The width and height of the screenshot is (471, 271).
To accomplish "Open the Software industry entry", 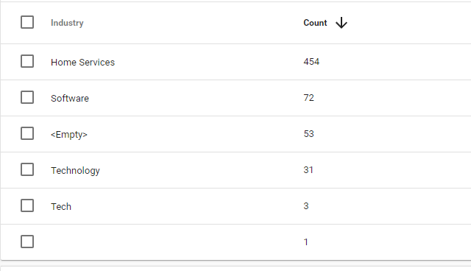I will [70, 98].
